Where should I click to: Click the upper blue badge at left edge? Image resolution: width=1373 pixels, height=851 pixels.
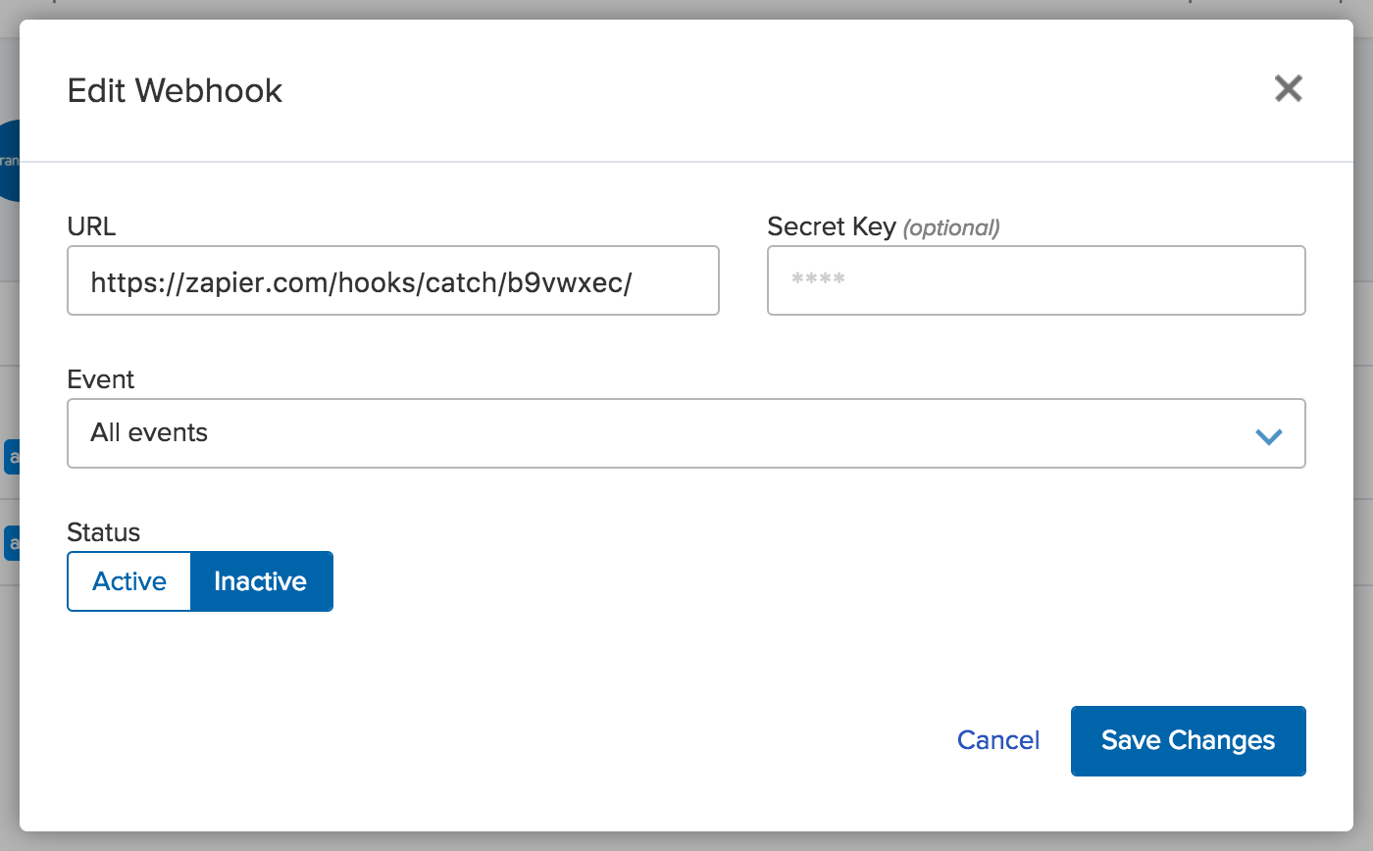[x=11, y=457]
